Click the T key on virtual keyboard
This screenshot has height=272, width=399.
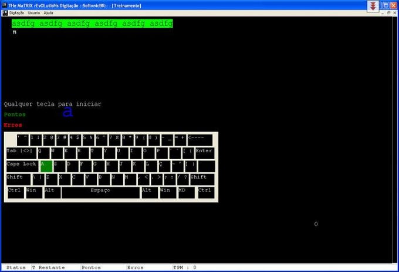coord(96,153)
